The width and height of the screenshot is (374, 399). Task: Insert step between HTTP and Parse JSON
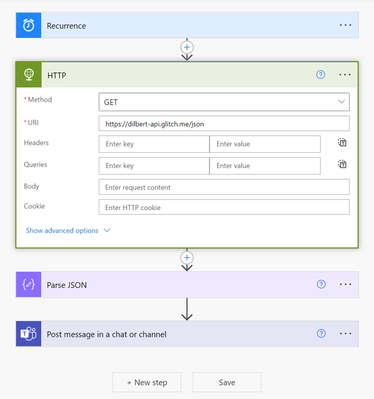pyautogui.click(x=187, y=258)
